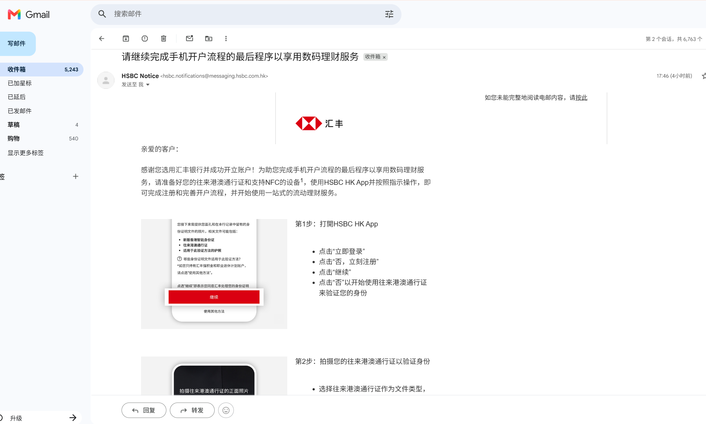Click the 第2步 heading text
This screenshot has height=424, width=706.
pyautogui.click(x=362, y=361)
